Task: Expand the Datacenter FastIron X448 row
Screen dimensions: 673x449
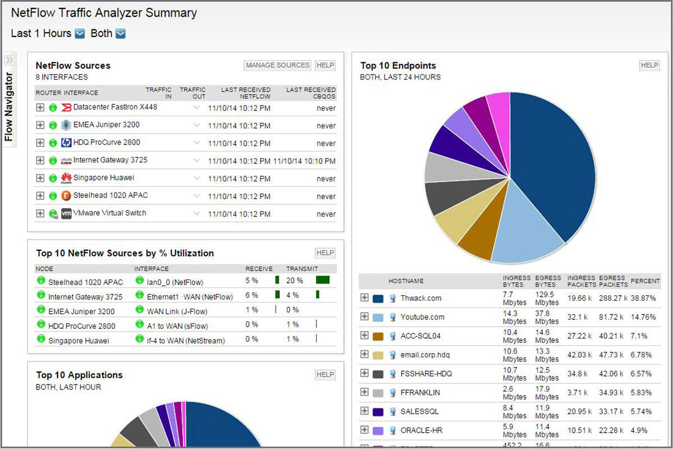Action: point(40,107)
